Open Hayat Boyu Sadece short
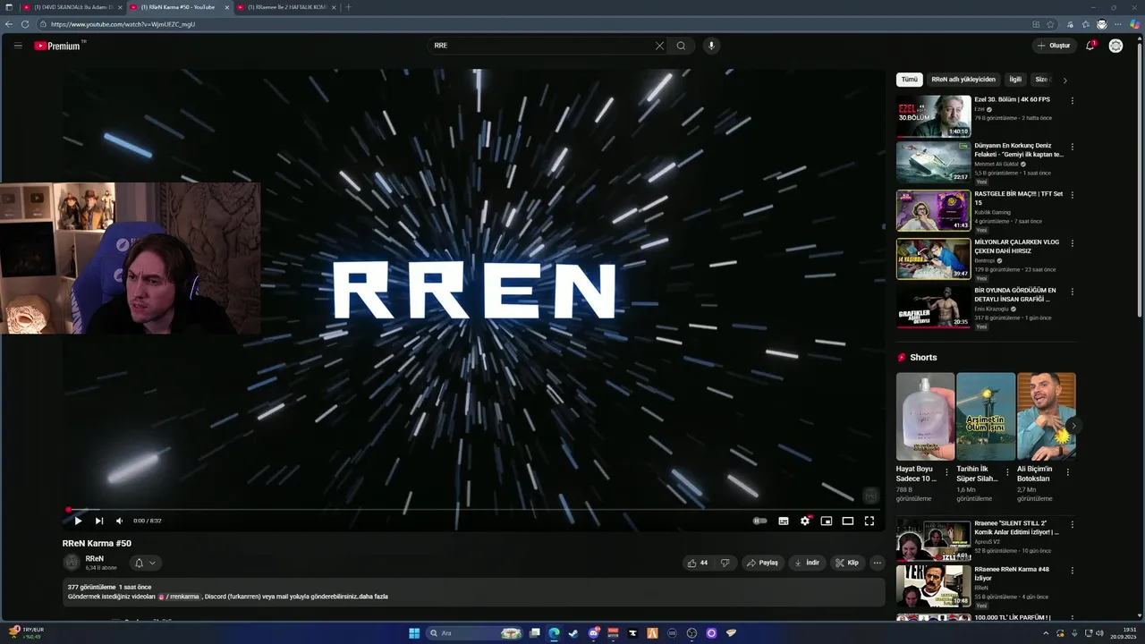The image size is (1145, 644). tap(925, 416)
